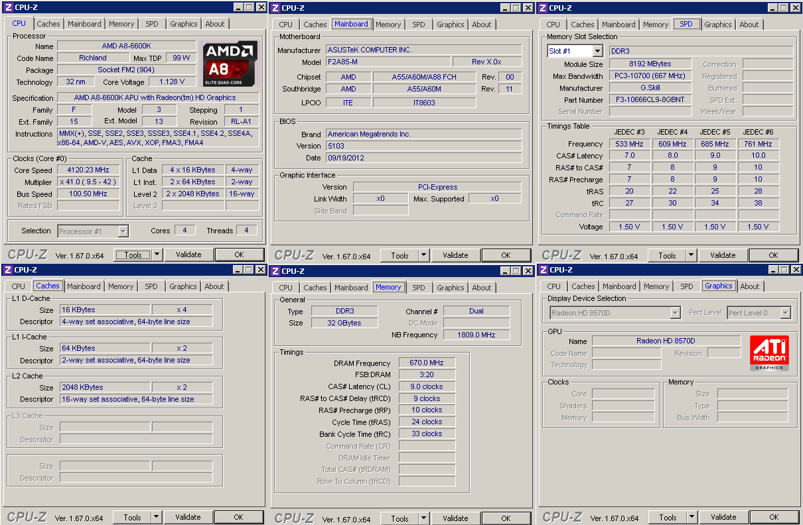Click the DRAM Frequency value 670.0 MHz

pyautogui.click(x=427, y=363)
